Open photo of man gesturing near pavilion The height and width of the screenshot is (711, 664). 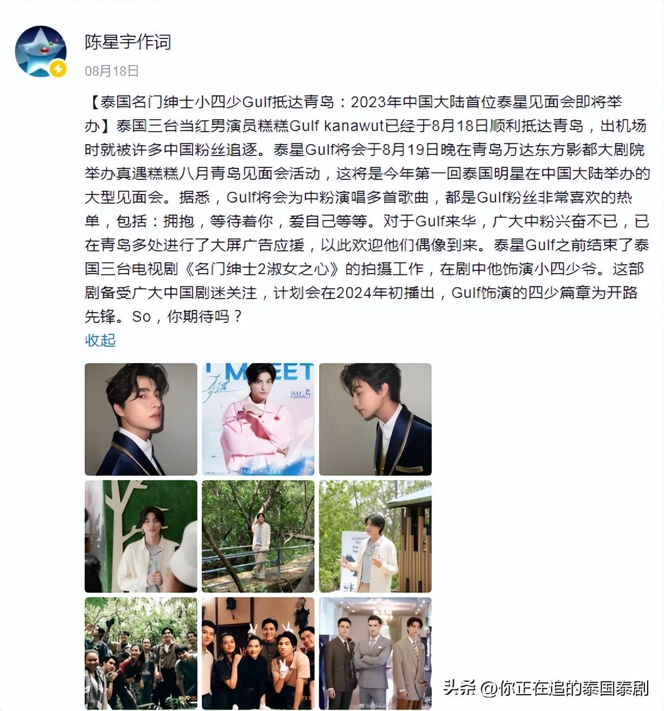(375, 537)
